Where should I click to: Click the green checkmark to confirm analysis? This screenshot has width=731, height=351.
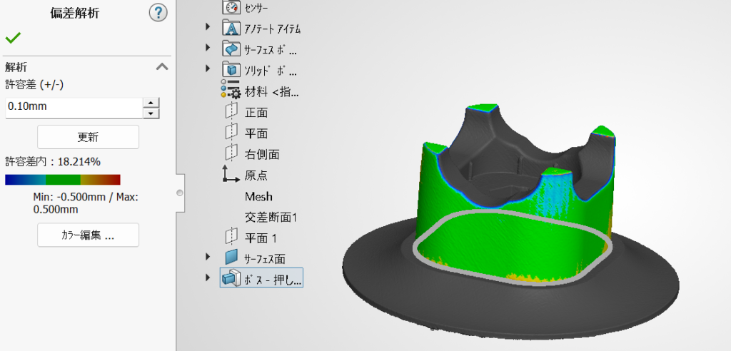pos(12,38)
